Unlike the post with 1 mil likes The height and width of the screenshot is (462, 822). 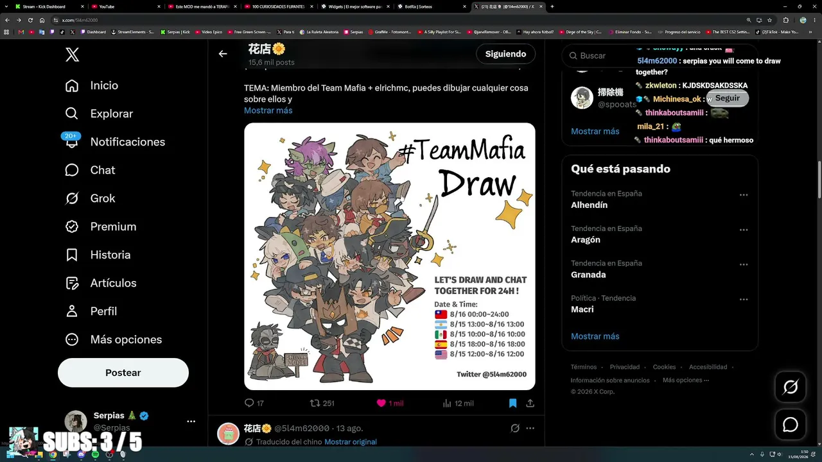point(390,403)
